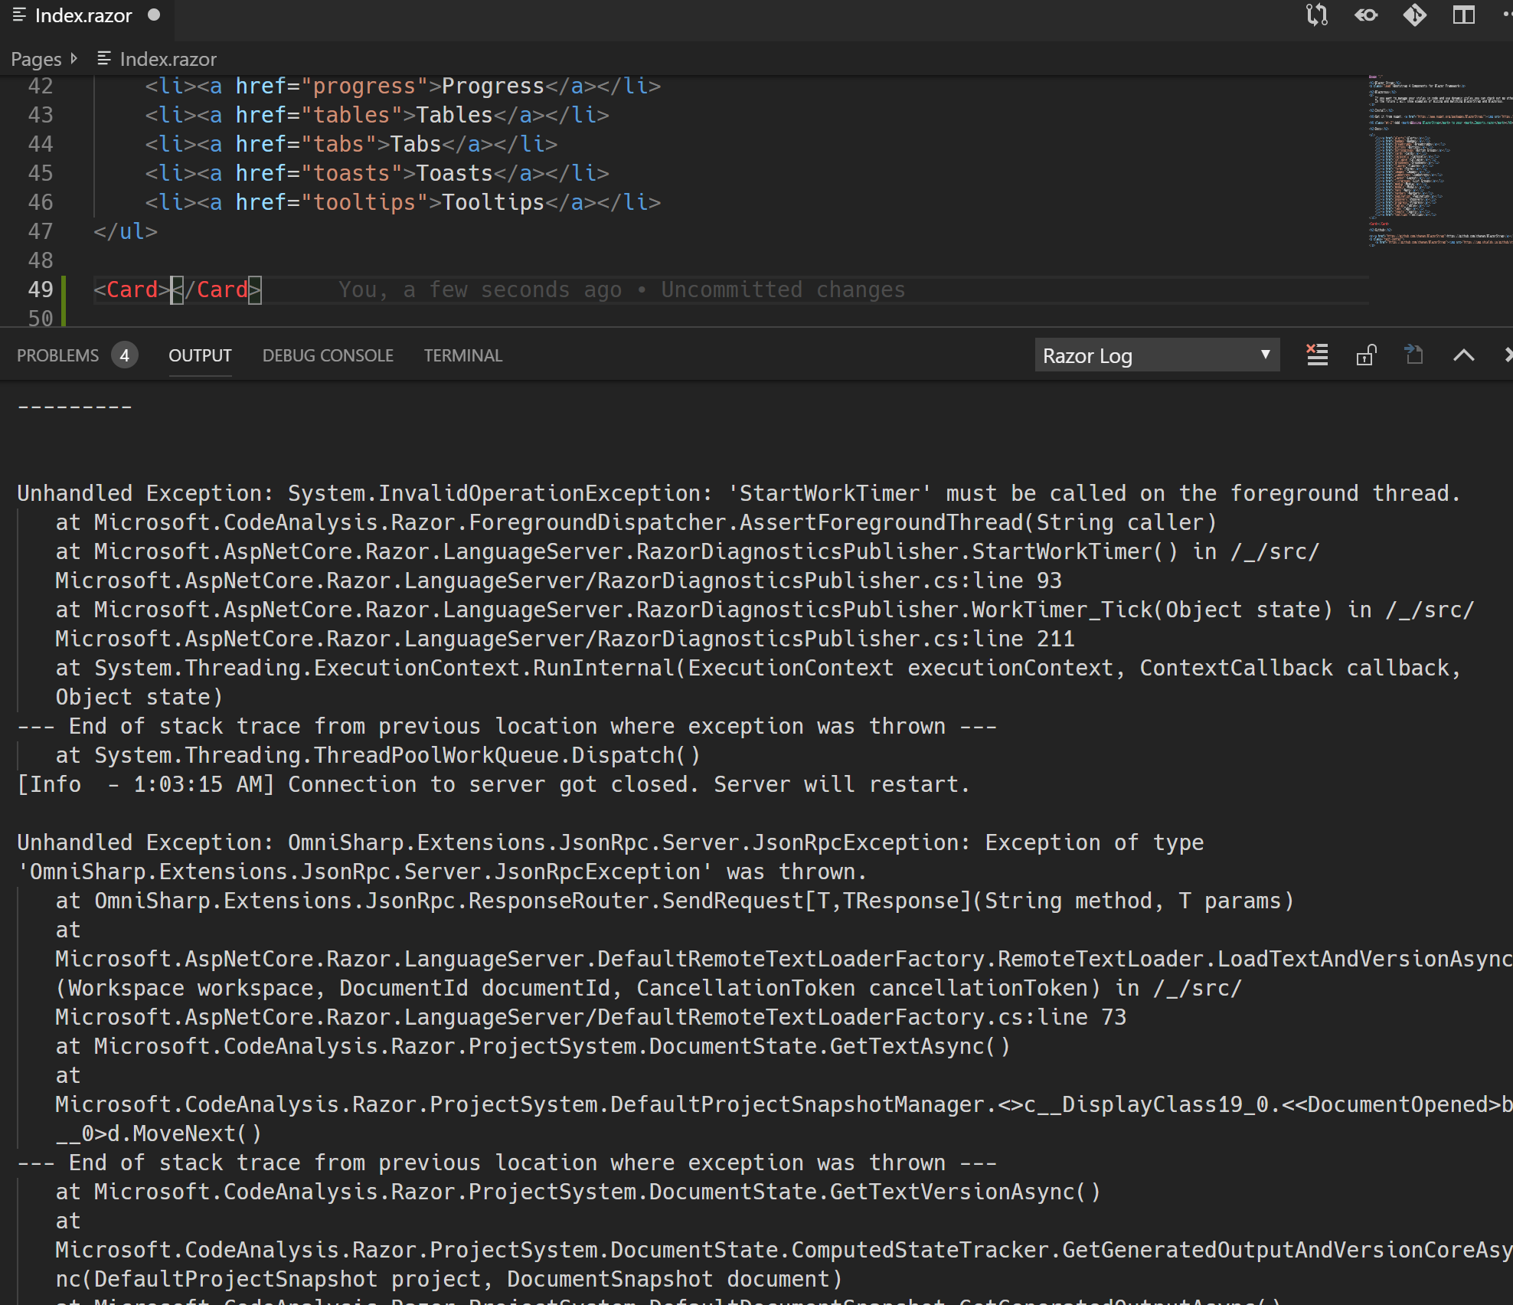This screenshot has width=1513, height=1305.
Task: Open the preview eye icon in the title bar
Action: [x=1366, y=15]
